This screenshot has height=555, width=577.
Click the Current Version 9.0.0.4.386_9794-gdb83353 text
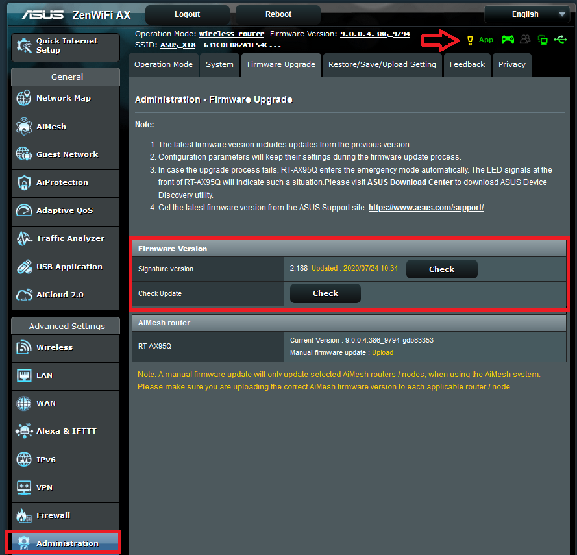[x=362, y=340]
